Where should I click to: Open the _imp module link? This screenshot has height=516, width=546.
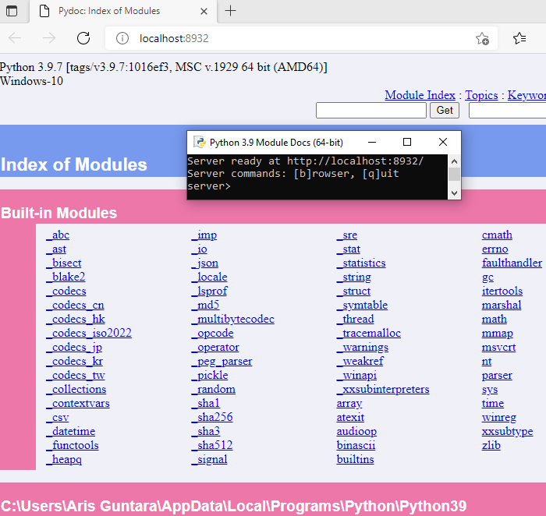coord(204,235)
